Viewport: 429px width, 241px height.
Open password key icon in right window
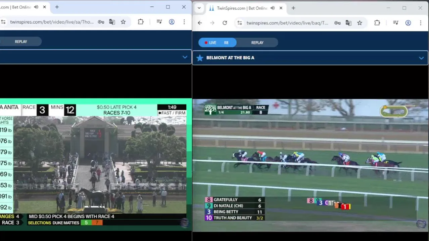[x=337, y=23]
